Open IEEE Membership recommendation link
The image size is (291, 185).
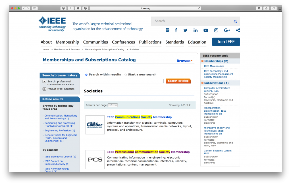point(214,66)
